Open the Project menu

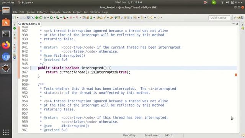click(x=77, y=12)
